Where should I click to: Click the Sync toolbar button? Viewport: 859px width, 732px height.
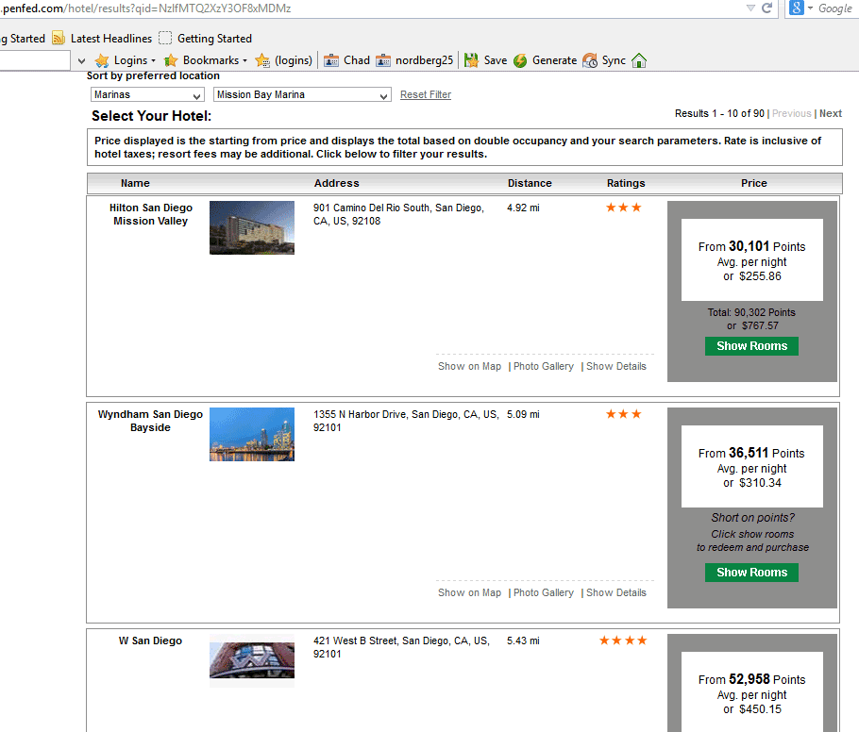604,60
